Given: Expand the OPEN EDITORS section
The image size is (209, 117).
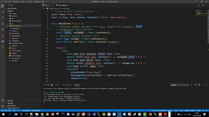Looking at the screenshot, I should [x=12, y=8].
